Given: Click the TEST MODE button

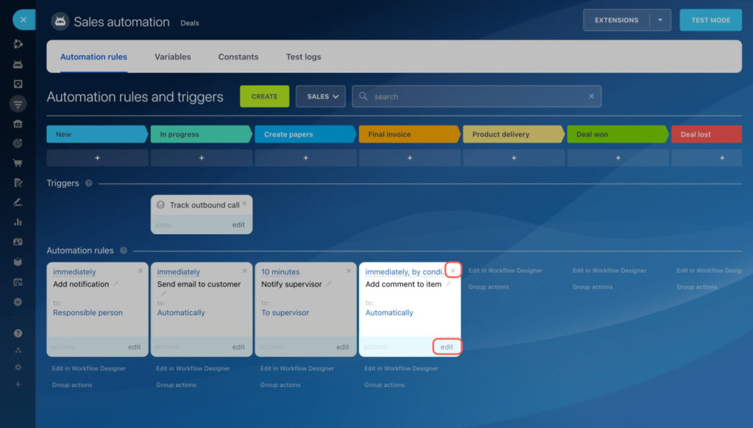Looking at the screenshot, I should 710,21.
